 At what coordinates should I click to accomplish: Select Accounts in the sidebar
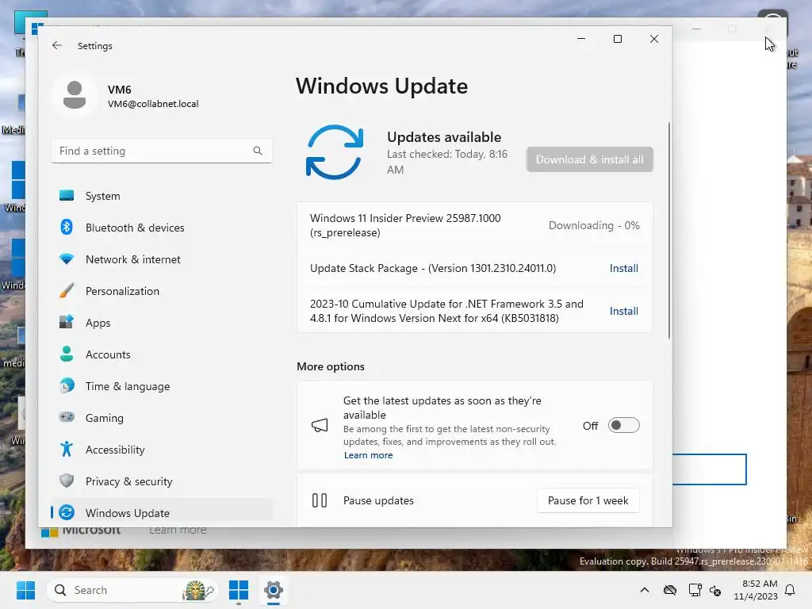pos(162,354)
